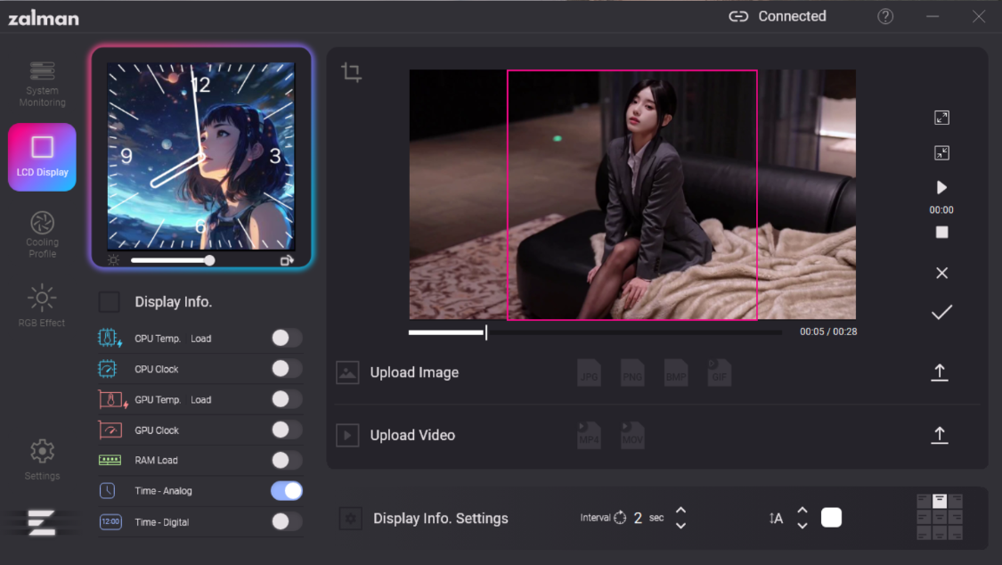Enable GPU Clock toggle
This screenshot has width=1002, height=565.
pos(286,430)
